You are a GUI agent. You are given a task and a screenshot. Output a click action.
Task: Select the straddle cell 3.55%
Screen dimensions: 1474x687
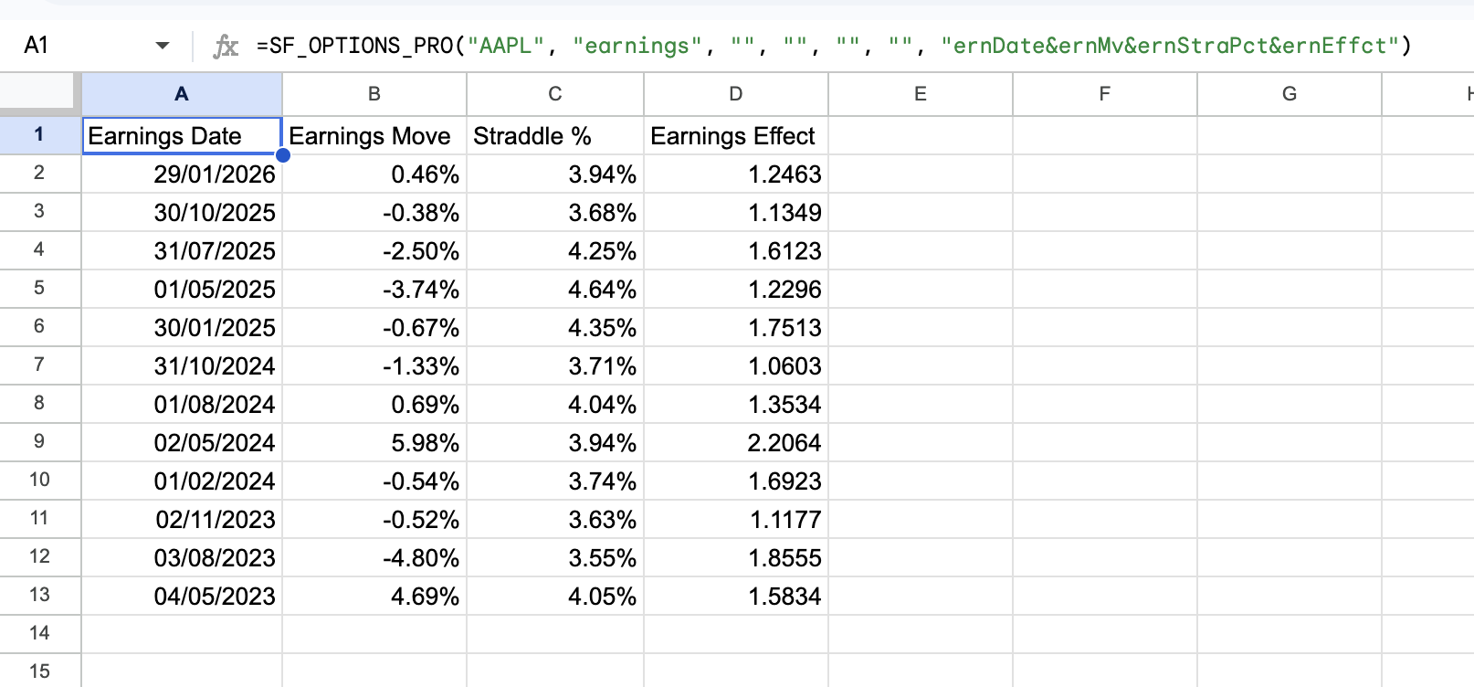click(x=555, y=557)
